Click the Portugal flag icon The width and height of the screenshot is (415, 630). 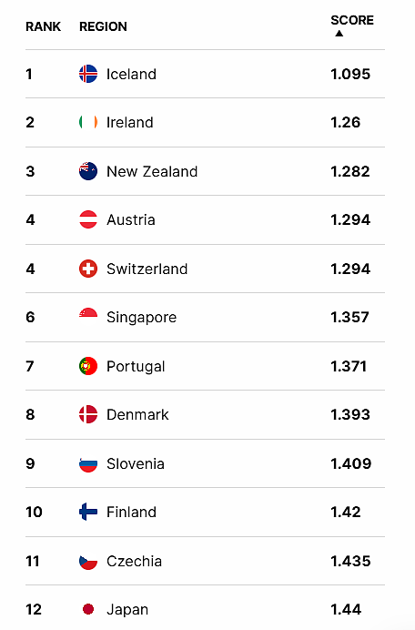88,366
